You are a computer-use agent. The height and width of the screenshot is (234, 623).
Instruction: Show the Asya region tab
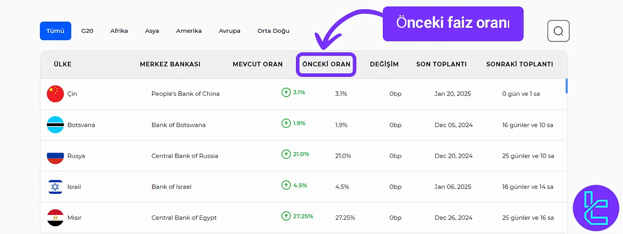[152, 31]
